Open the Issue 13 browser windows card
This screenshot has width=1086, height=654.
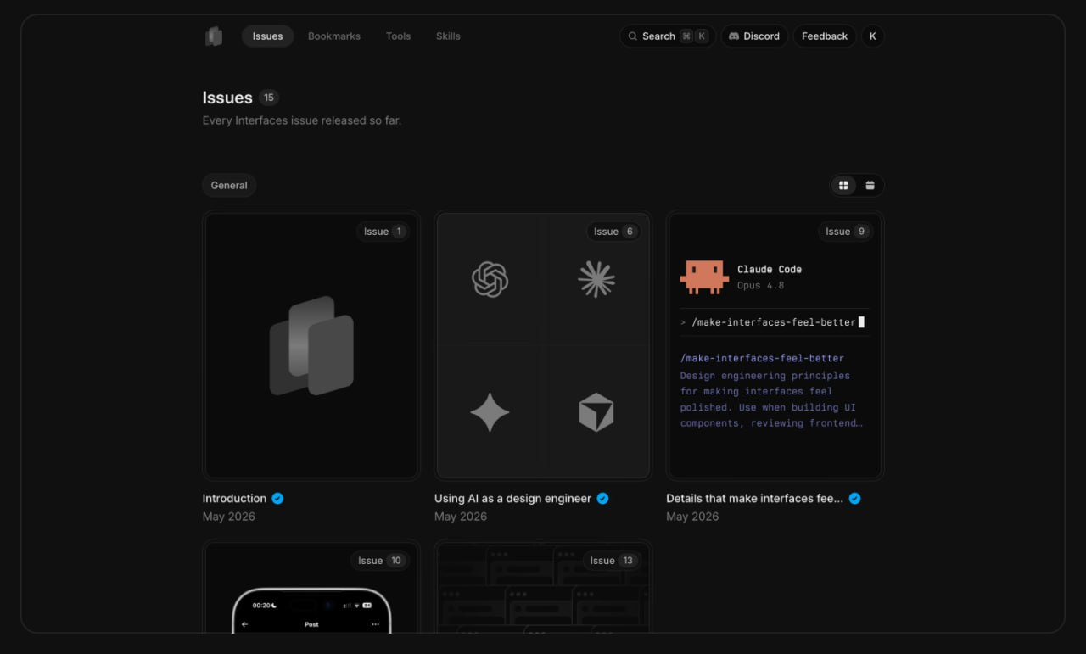(x=543, y=587)
